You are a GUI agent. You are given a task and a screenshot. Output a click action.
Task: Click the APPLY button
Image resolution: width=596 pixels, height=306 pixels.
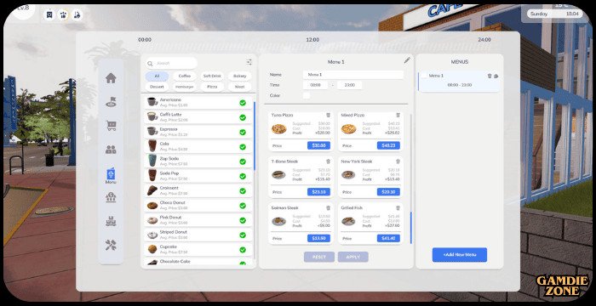[x=353, y=257]
